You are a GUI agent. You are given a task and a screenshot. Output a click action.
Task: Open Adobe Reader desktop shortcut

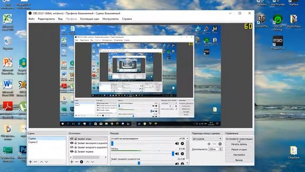pos(8,109)
